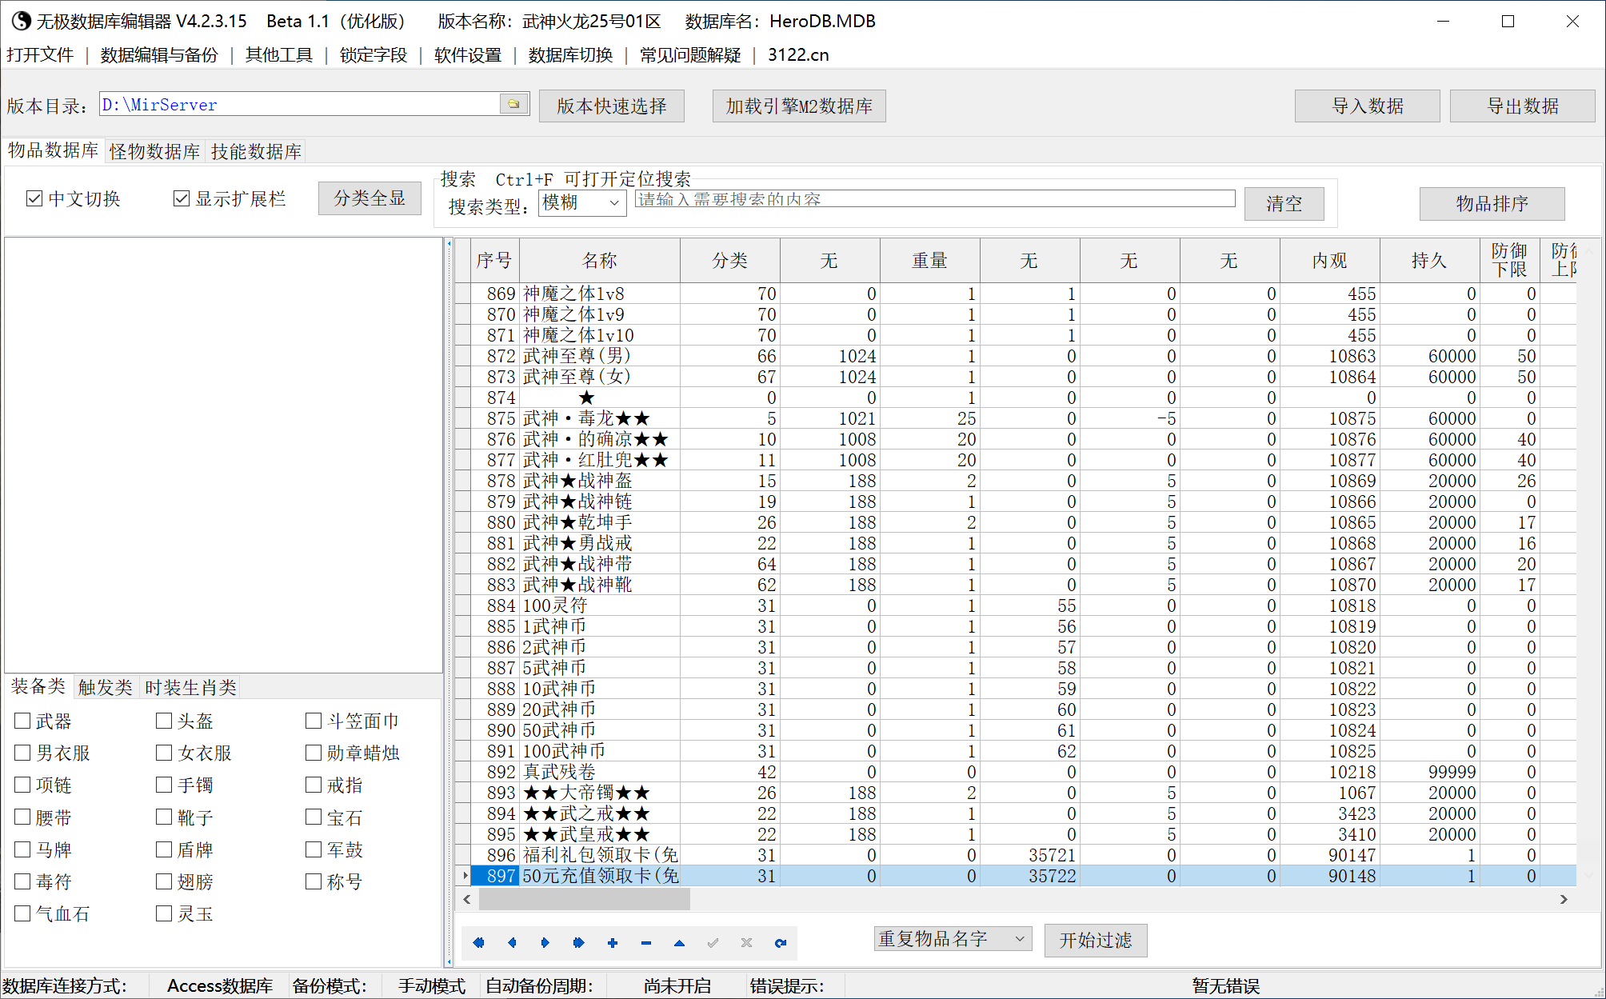This screenshot has width=1606, height=999.
Task: Switch to the 装备类 tab
Action: click(38, 686)
